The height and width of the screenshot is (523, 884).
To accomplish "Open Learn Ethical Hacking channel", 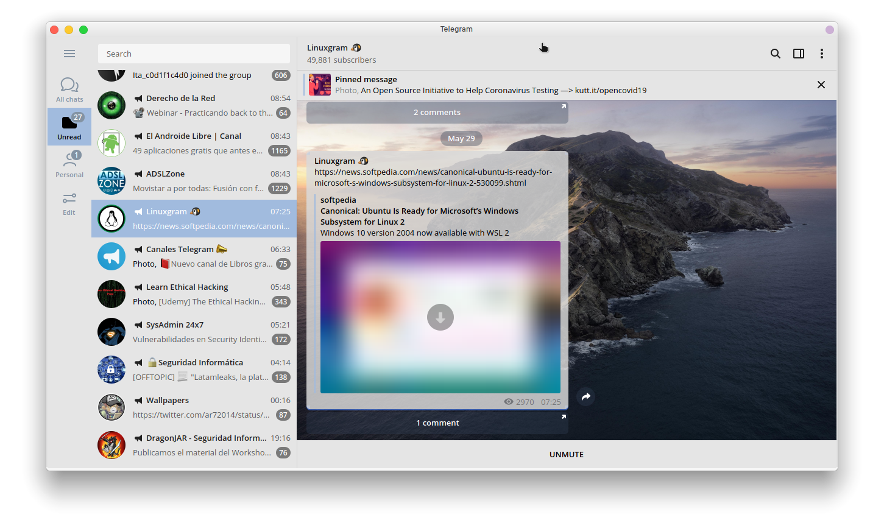I will (x=194, y=294).
